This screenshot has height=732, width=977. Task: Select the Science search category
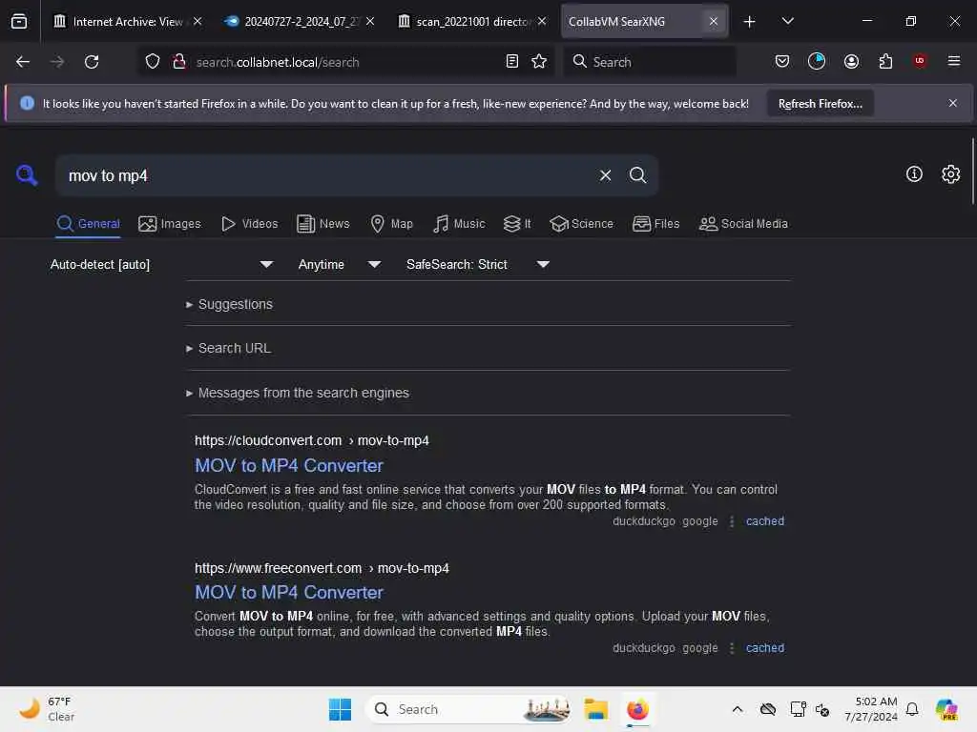(581, 224)
